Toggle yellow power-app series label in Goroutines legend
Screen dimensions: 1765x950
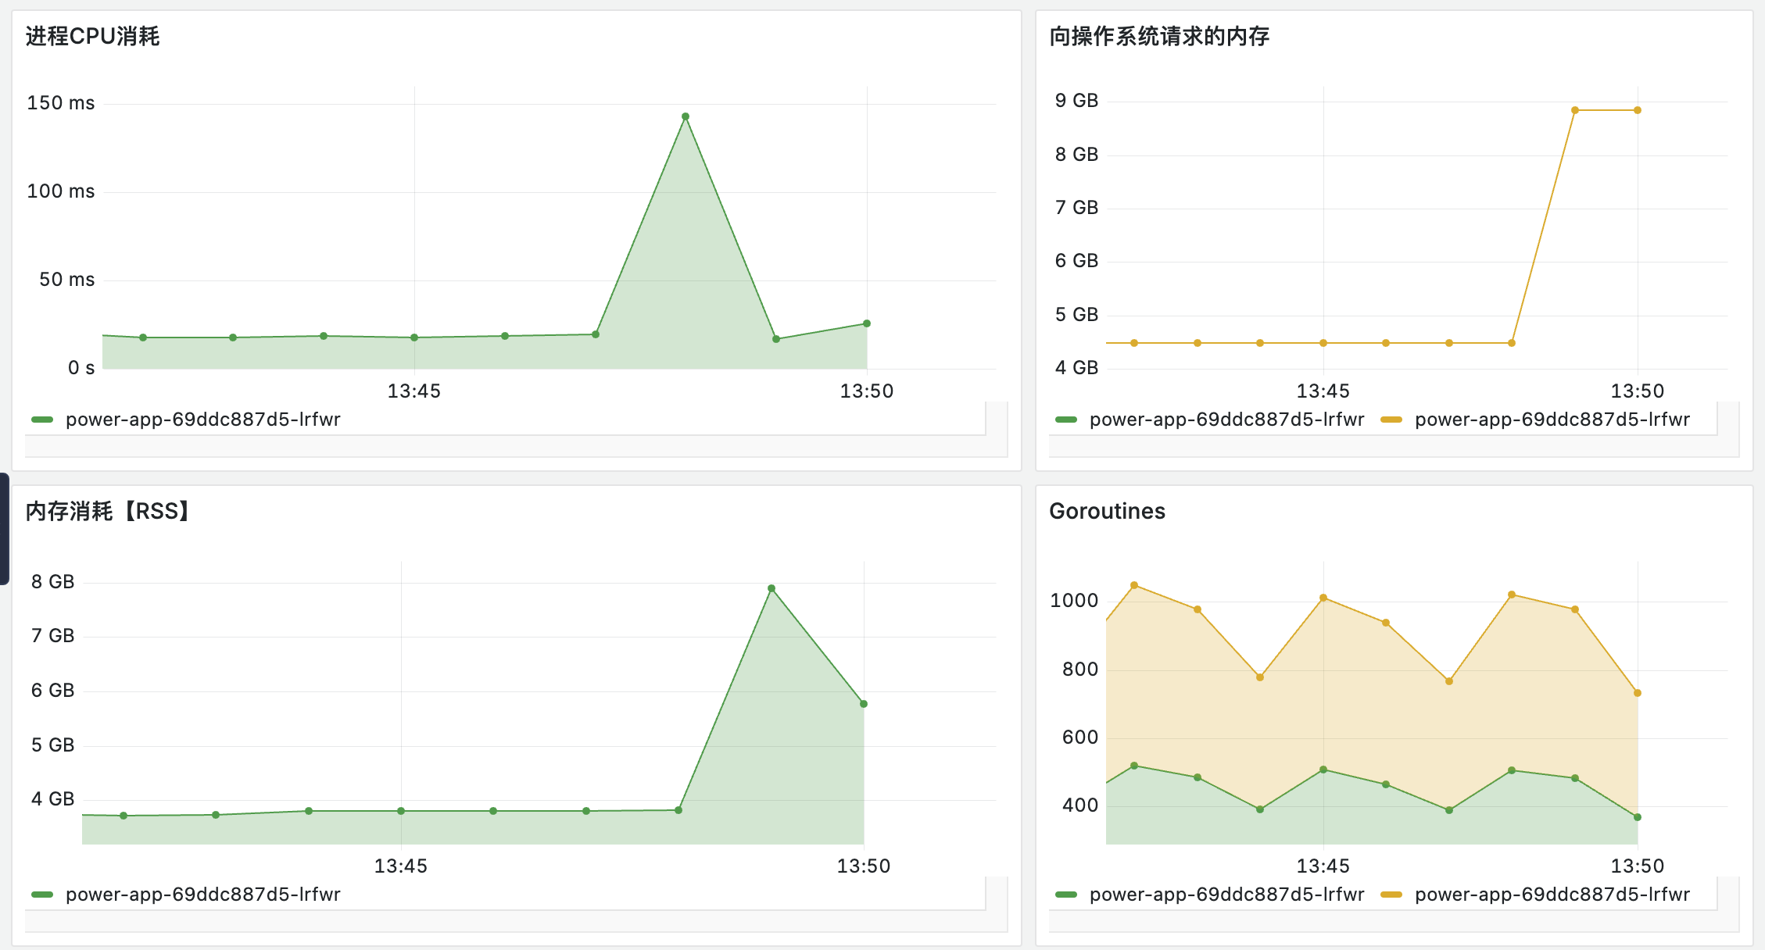tap(1552, 895)
